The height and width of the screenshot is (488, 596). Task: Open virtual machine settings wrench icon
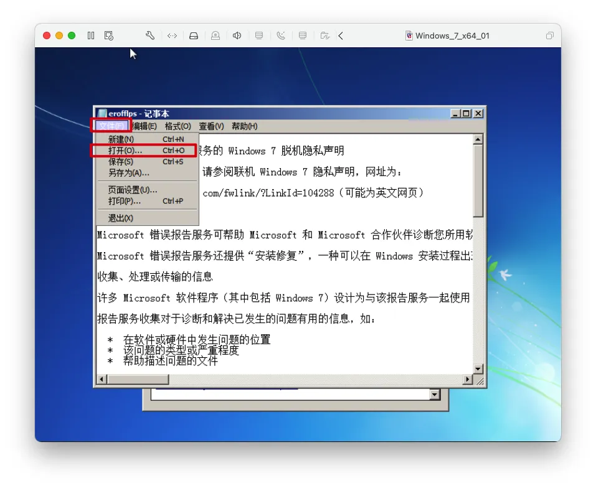tap(150, 35)
